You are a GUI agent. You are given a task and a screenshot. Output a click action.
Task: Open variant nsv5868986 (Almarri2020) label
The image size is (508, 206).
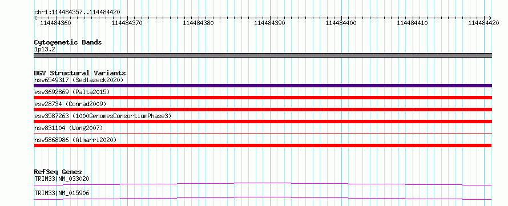(75, 140)
